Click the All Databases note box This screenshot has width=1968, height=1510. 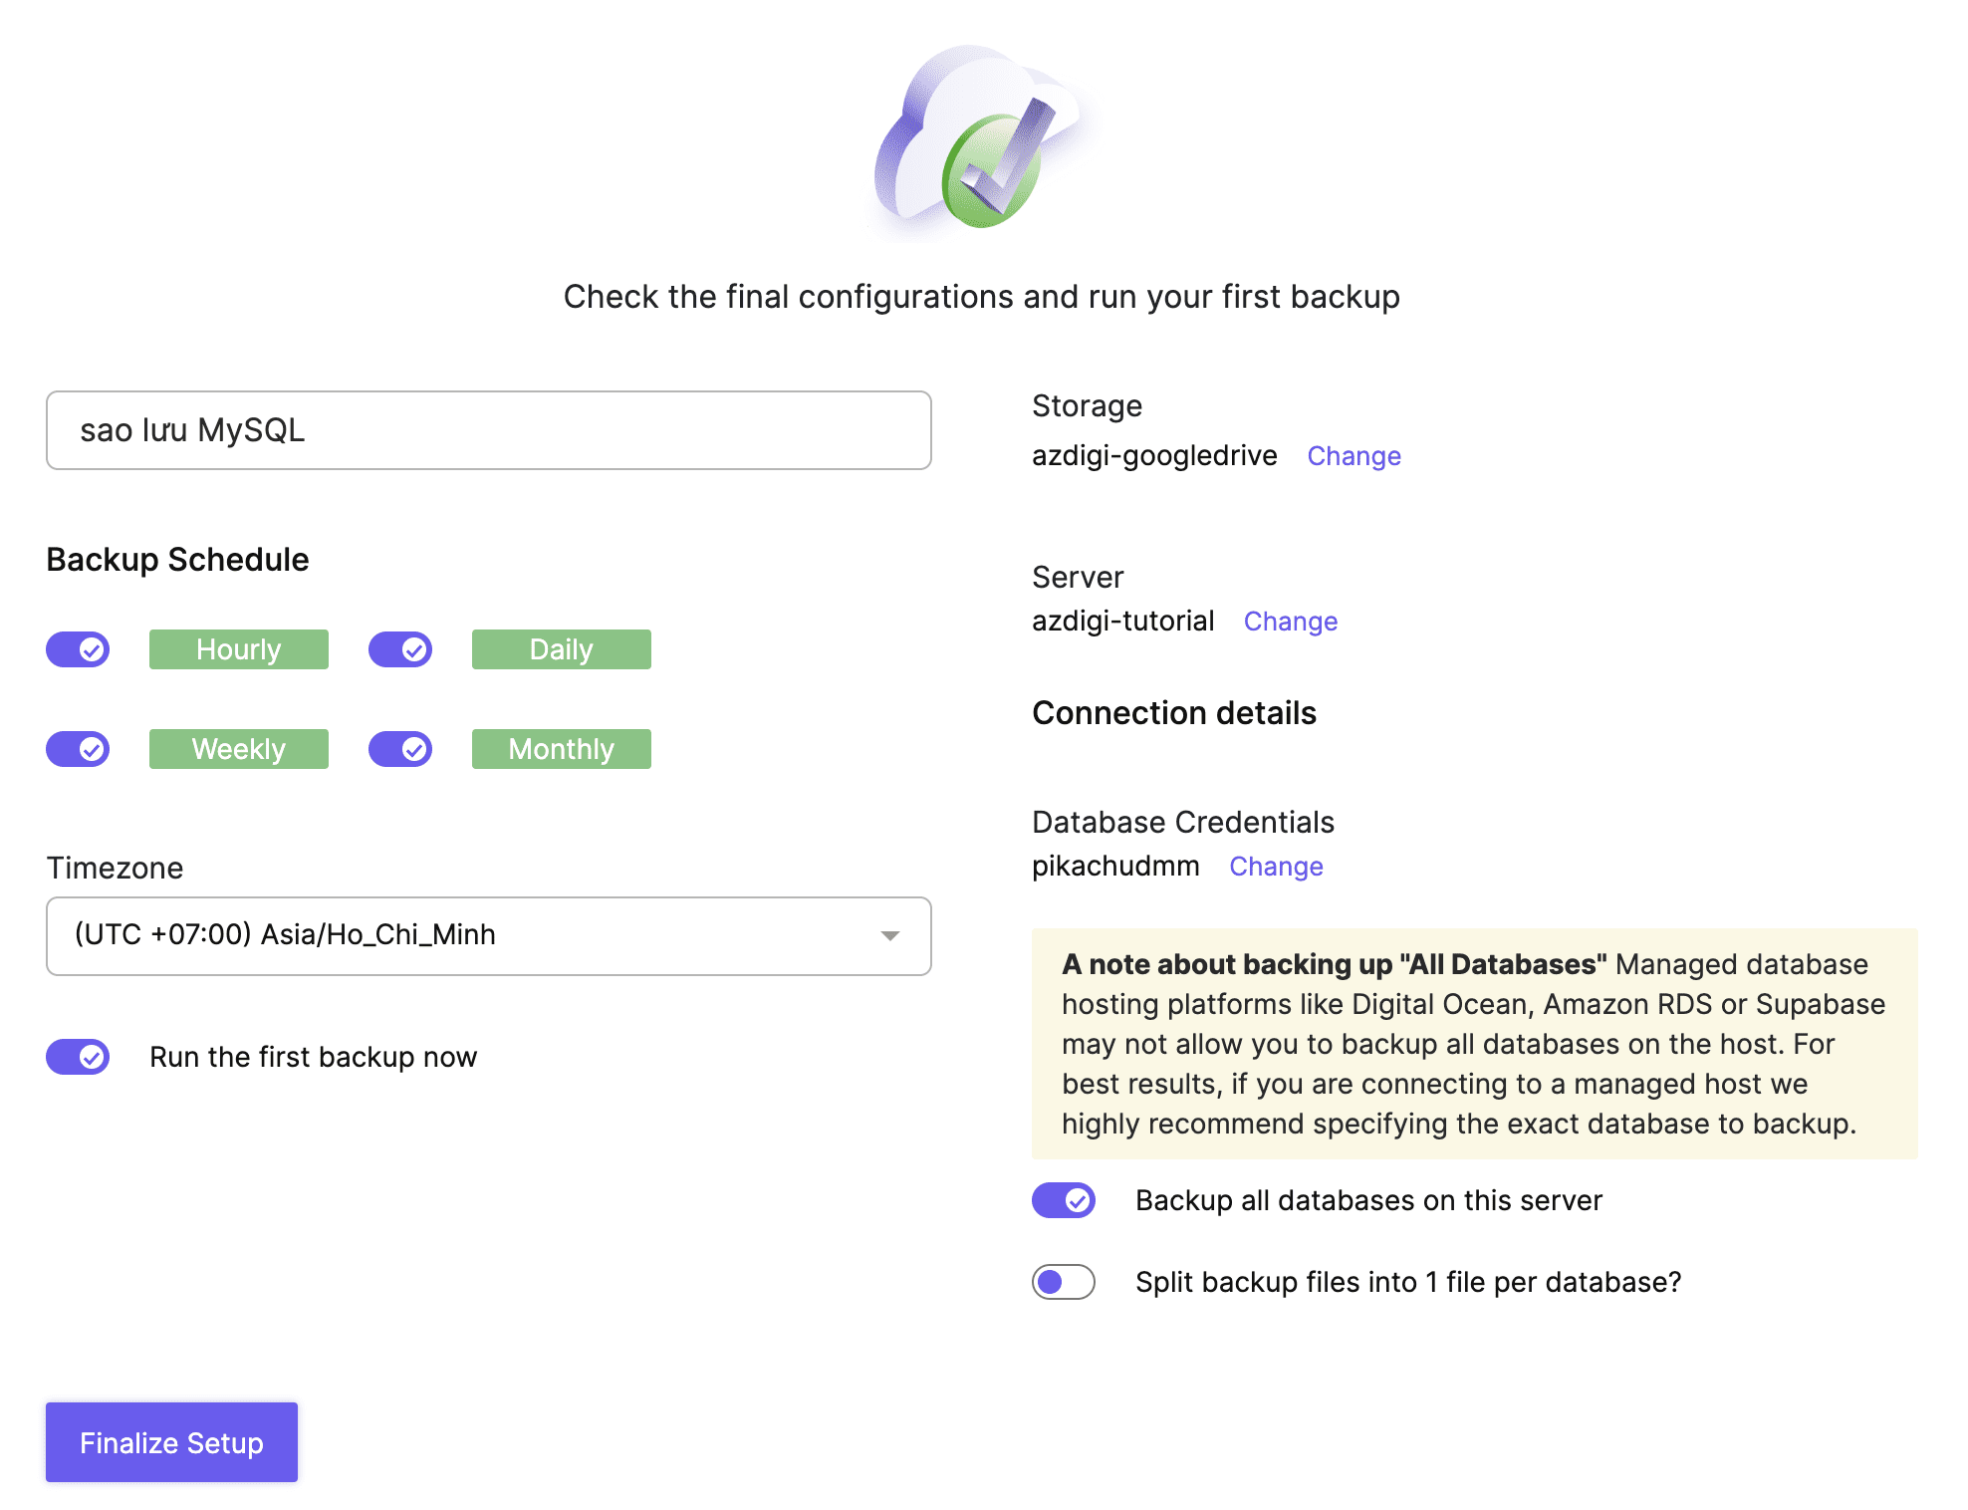(1474, 1043)
